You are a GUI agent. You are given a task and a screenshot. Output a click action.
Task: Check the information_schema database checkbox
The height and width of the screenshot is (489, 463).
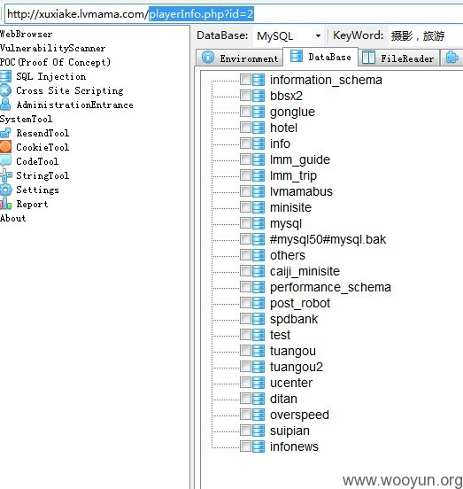(245, 80)
